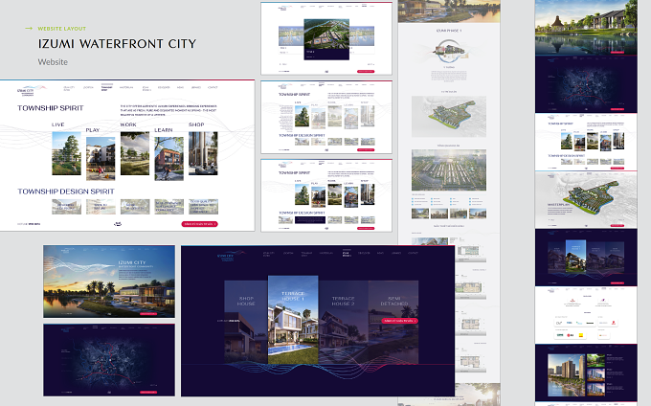Open the SHOP photo in the large Township Spirit mockup

click(x=203, y=153)
